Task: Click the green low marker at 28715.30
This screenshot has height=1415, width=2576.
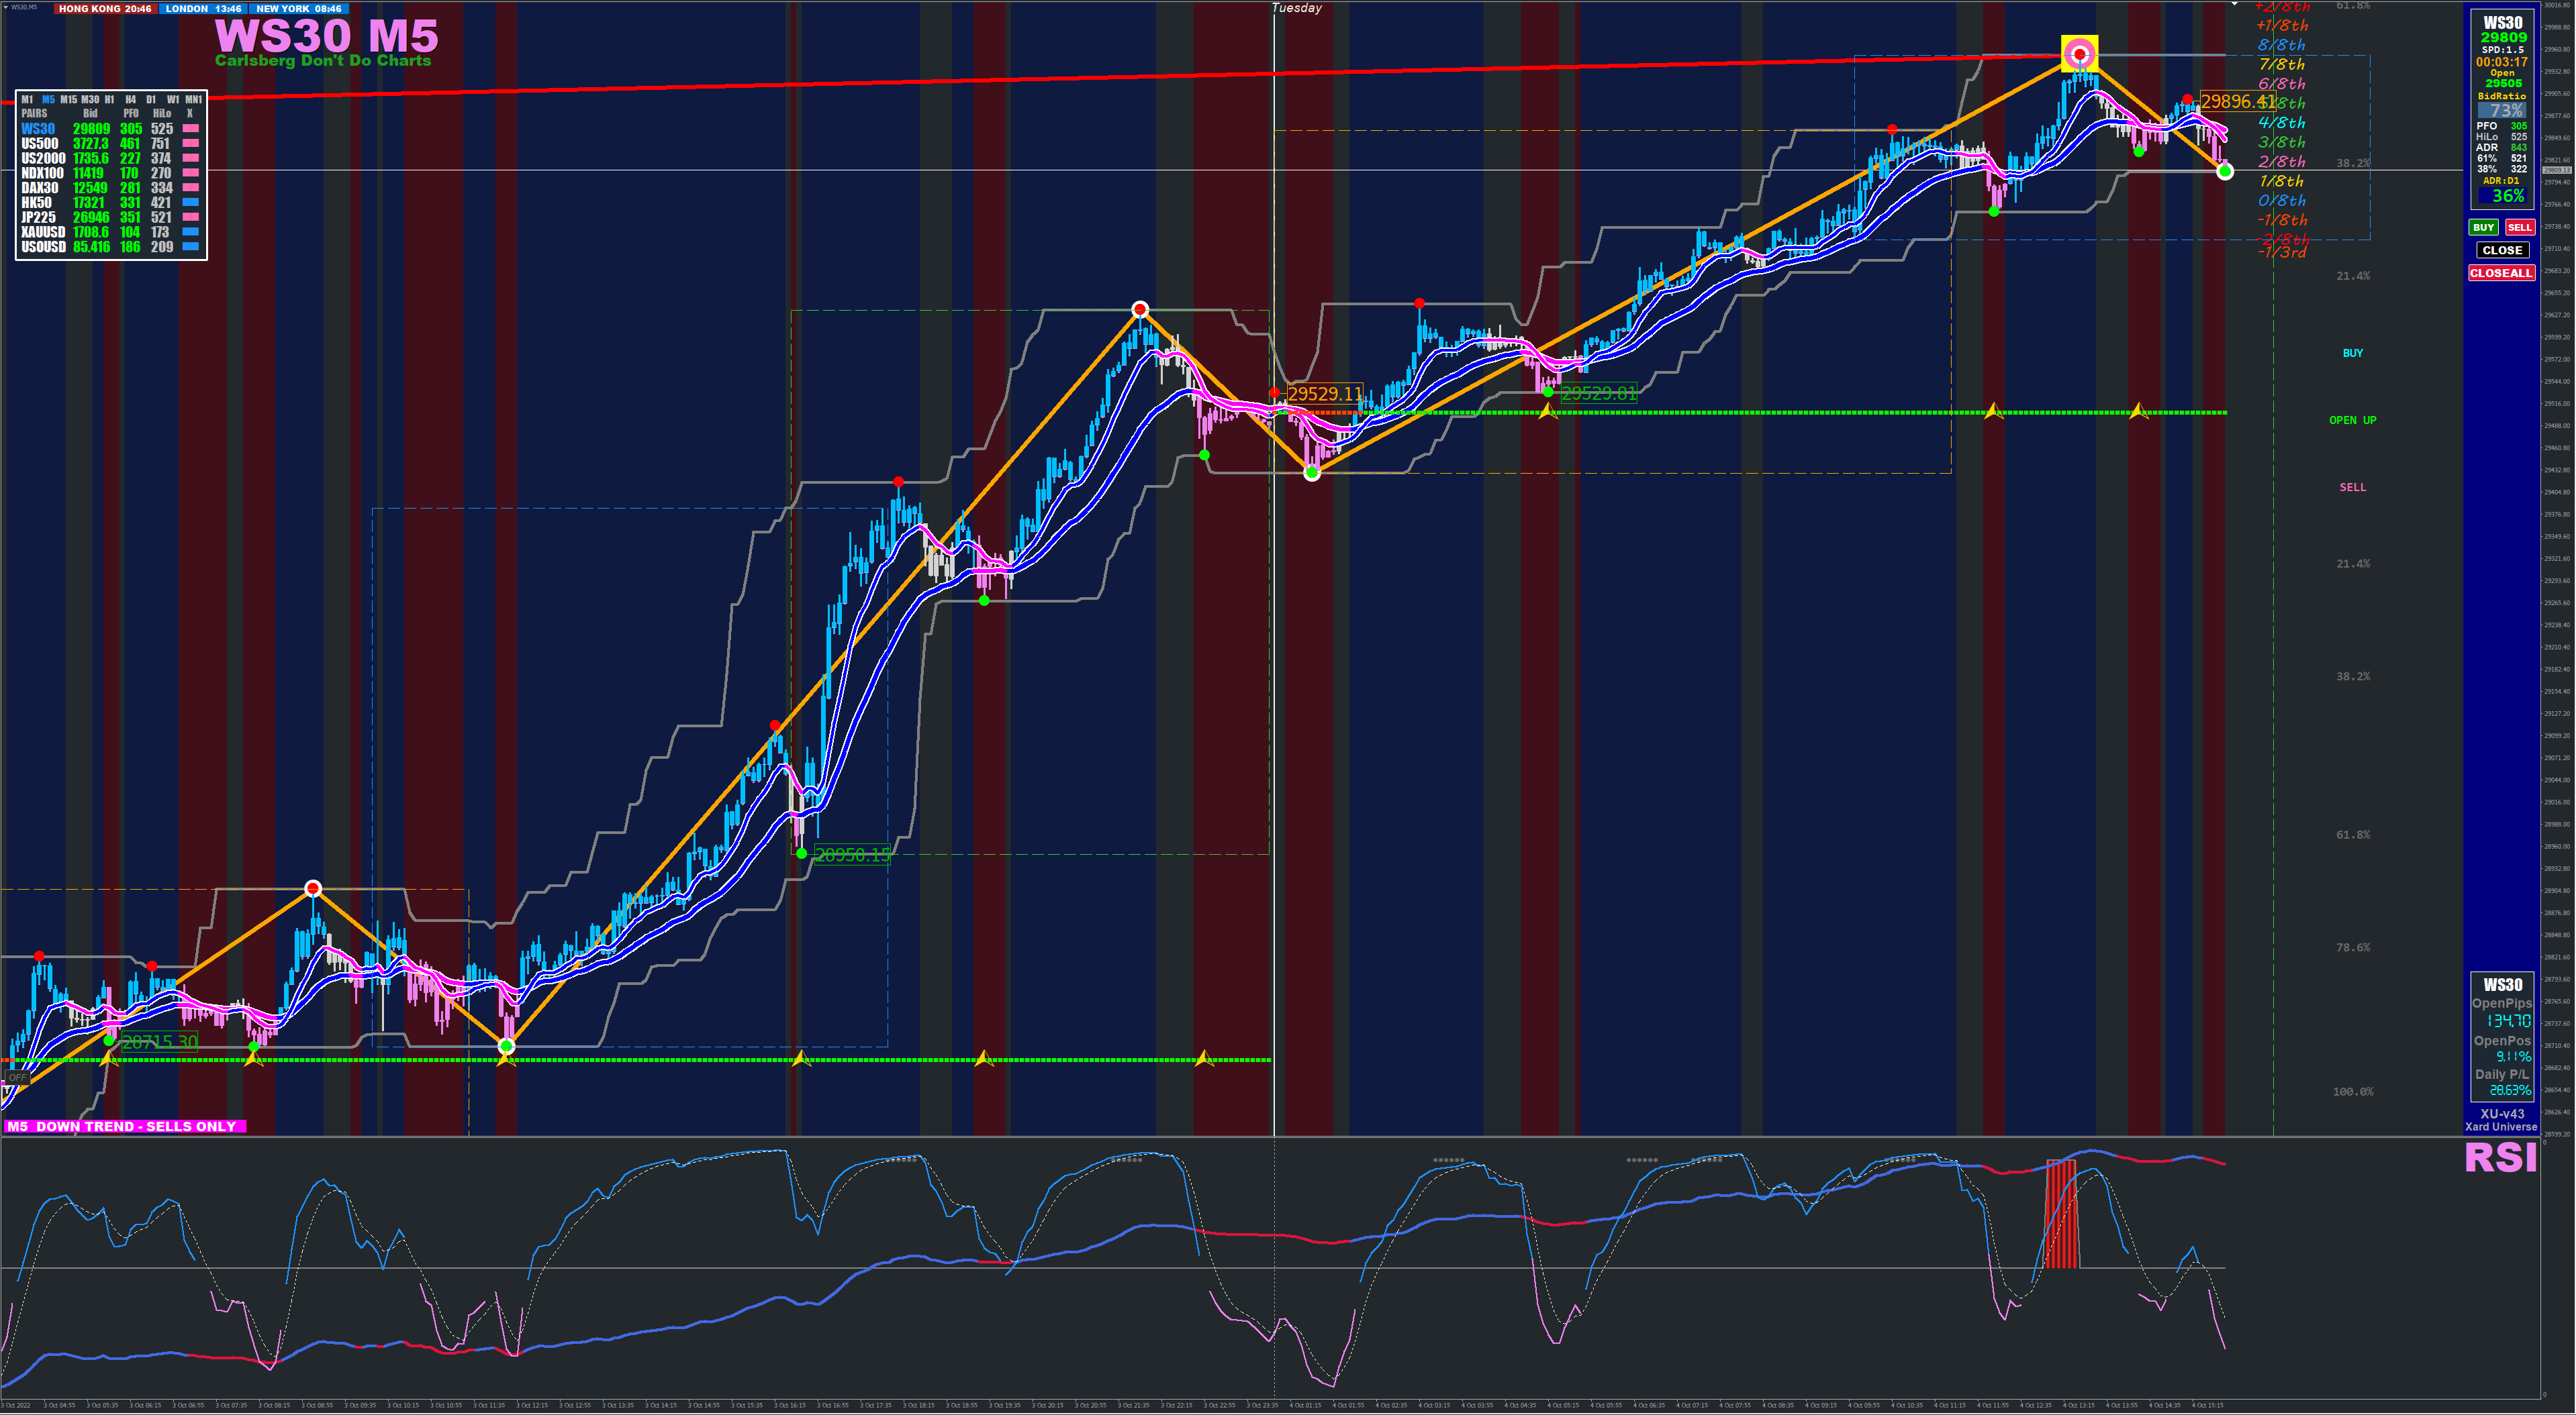Action: pyautogui.click(x=109, y=1040)
